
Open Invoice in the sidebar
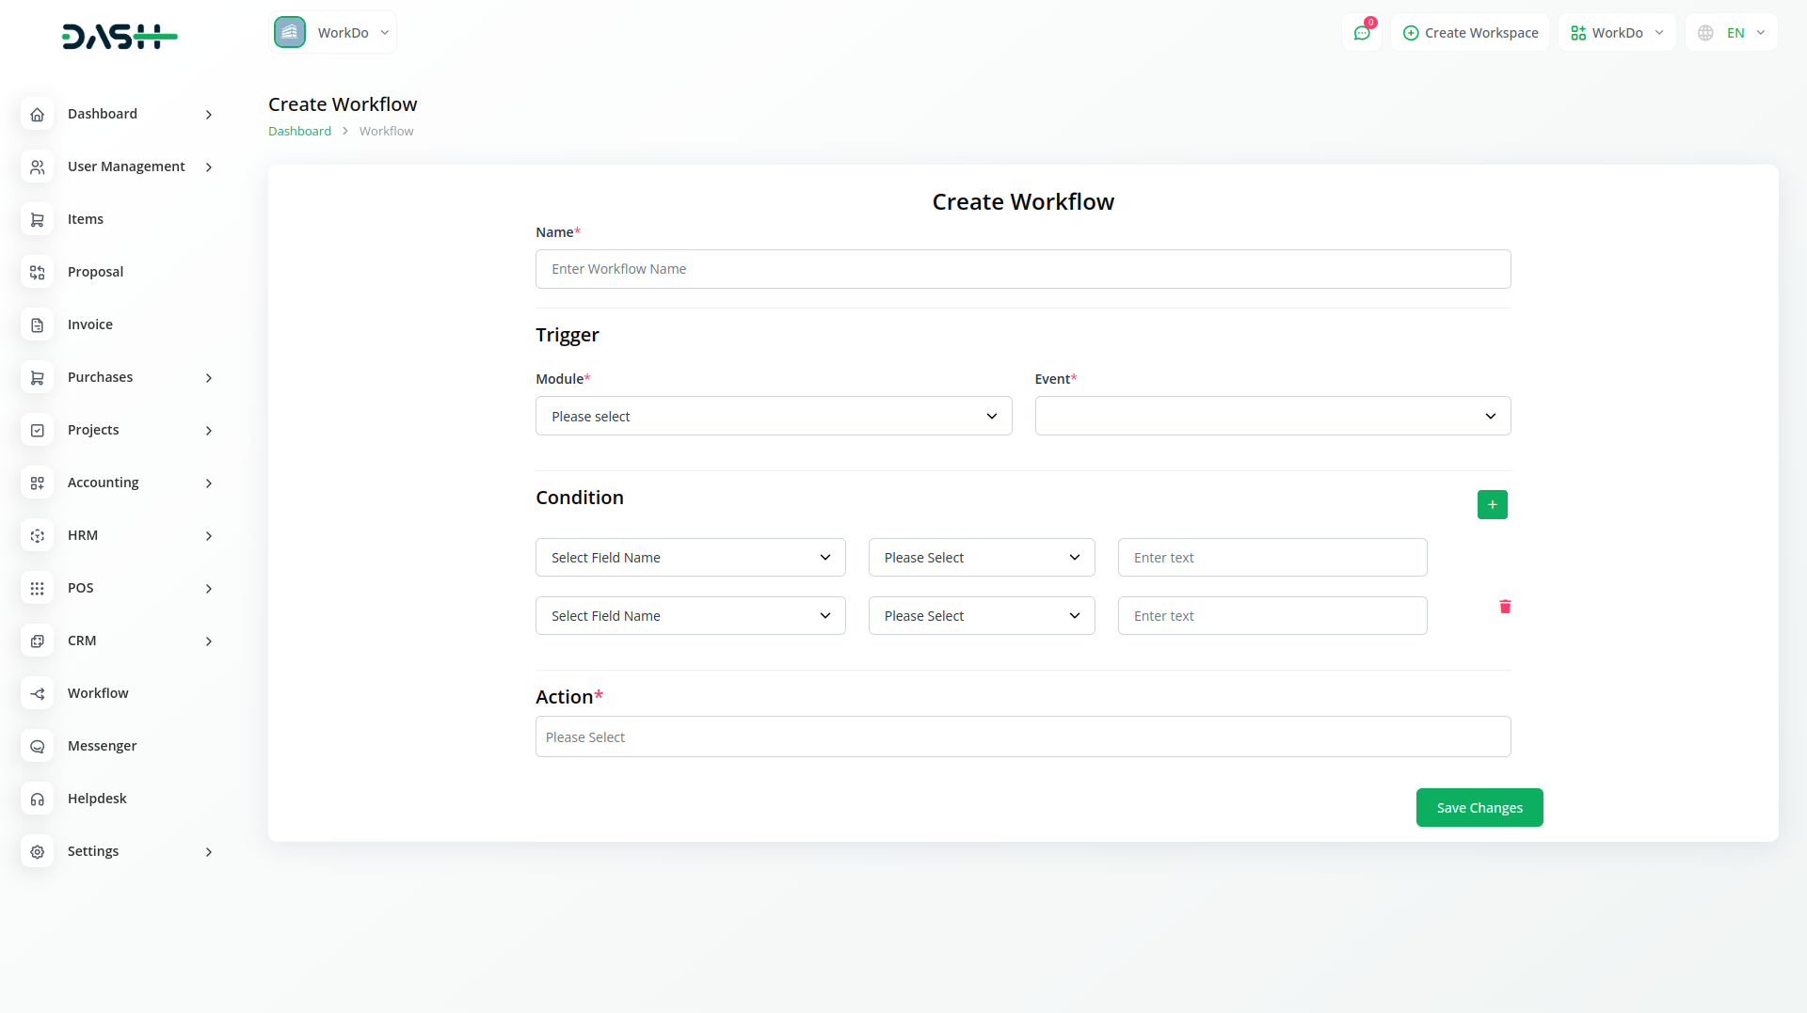[90, 324]
